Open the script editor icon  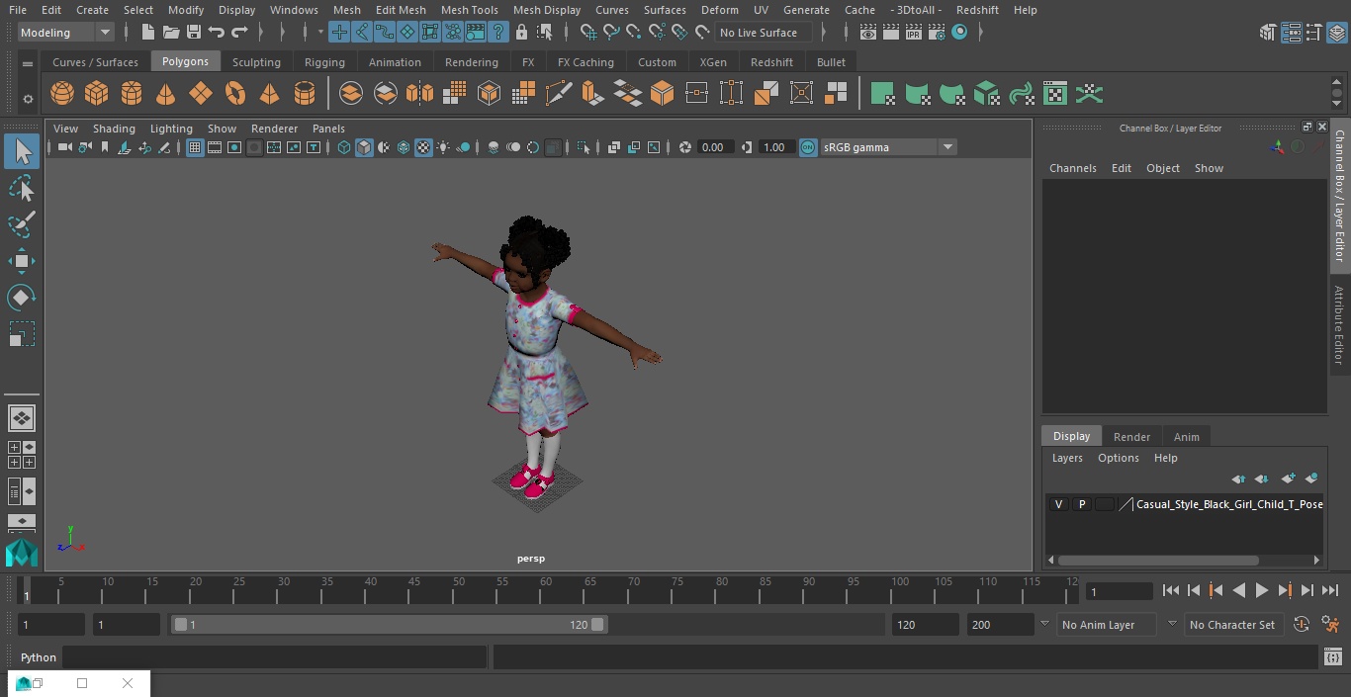(1332, 656)
